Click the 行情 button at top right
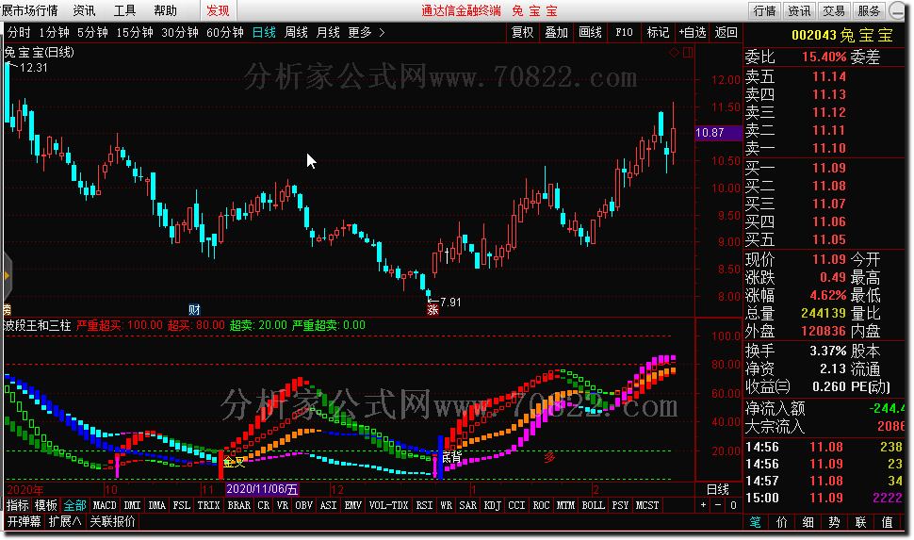The image size is (914, 540). tap(765, 10)
